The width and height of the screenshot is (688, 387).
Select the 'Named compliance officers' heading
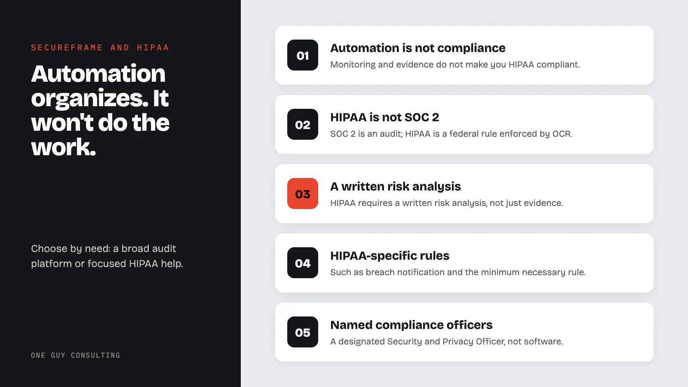(x=411, y=325)
